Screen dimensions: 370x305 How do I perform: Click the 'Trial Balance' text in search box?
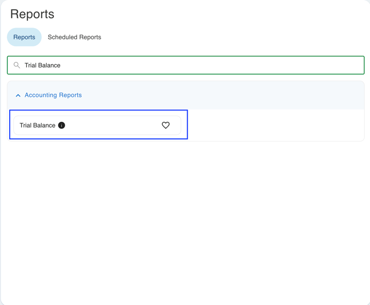(42, 65)
